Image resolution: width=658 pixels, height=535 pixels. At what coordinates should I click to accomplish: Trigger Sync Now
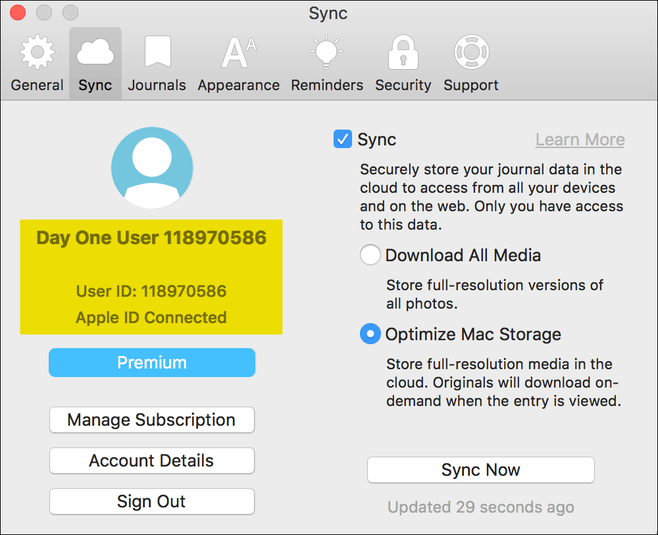480,470
